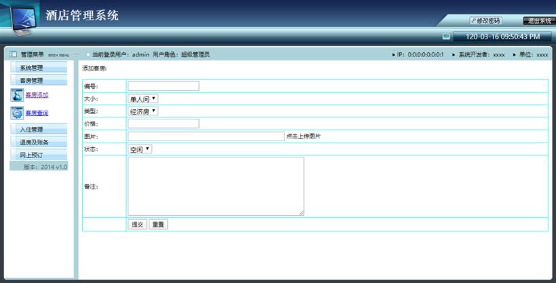
Task: Open the 退房及账务 menu section
Action: tap(39, 143)
